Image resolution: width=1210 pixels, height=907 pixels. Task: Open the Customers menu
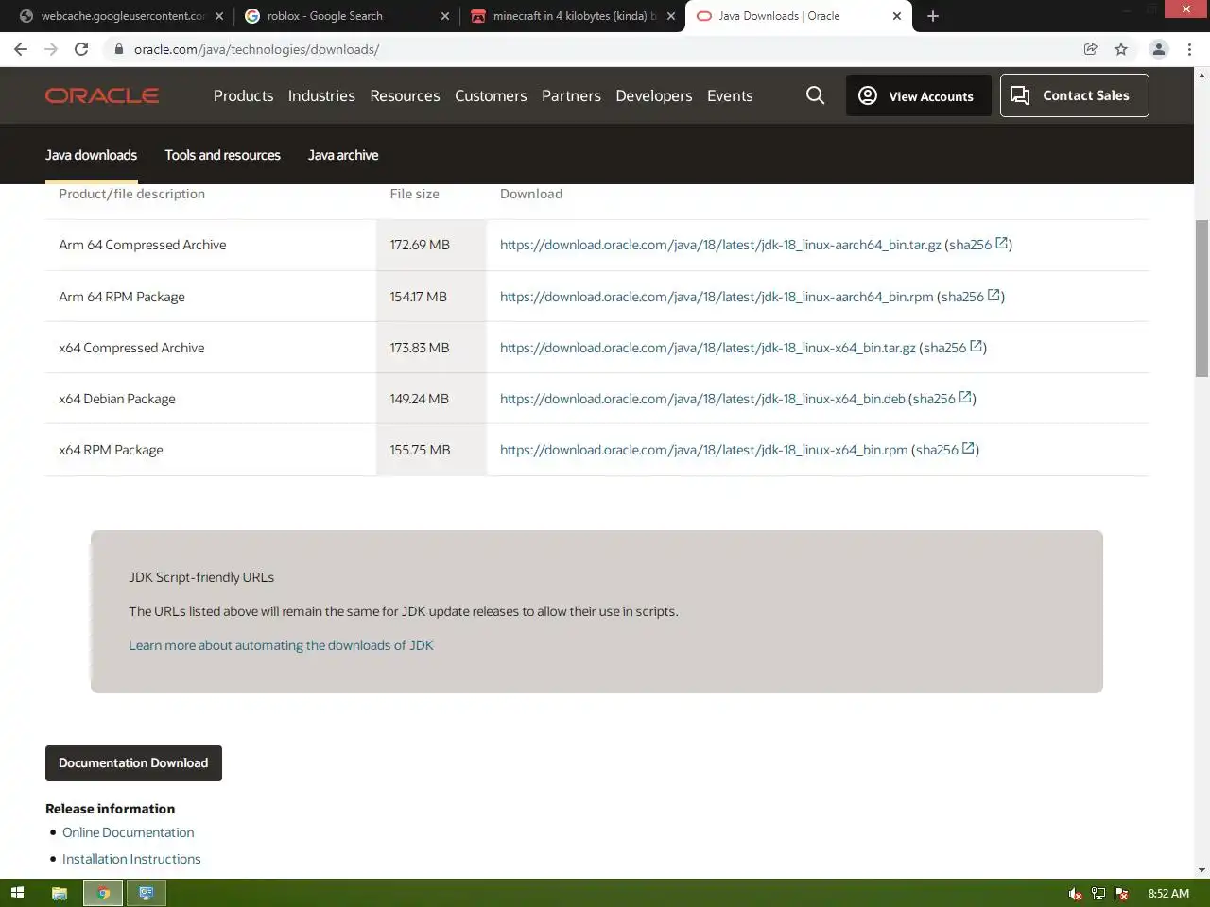491,95
